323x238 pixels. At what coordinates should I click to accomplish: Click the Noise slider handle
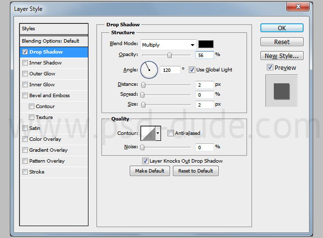(142, 147)
